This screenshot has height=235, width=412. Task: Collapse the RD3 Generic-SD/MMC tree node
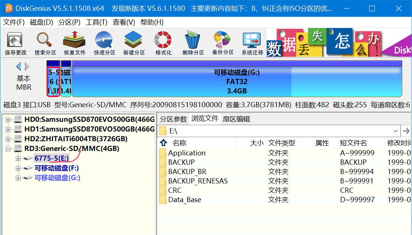click(8, 149)
